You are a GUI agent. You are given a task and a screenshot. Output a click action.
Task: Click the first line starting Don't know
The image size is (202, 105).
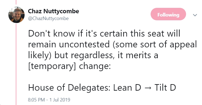click(x=104, y=34)
